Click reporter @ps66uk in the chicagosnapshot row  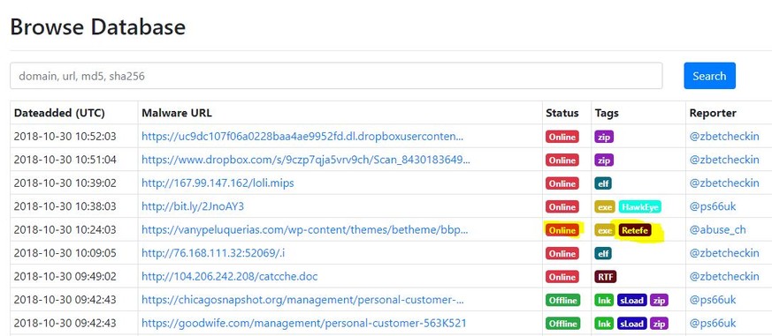point(713,300)
